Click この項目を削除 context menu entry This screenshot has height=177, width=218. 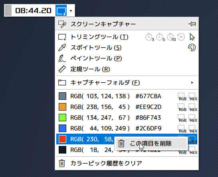click(151, 143)
